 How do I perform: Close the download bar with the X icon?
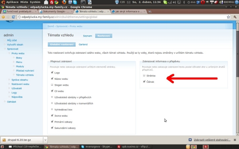[x=235, y=140]
